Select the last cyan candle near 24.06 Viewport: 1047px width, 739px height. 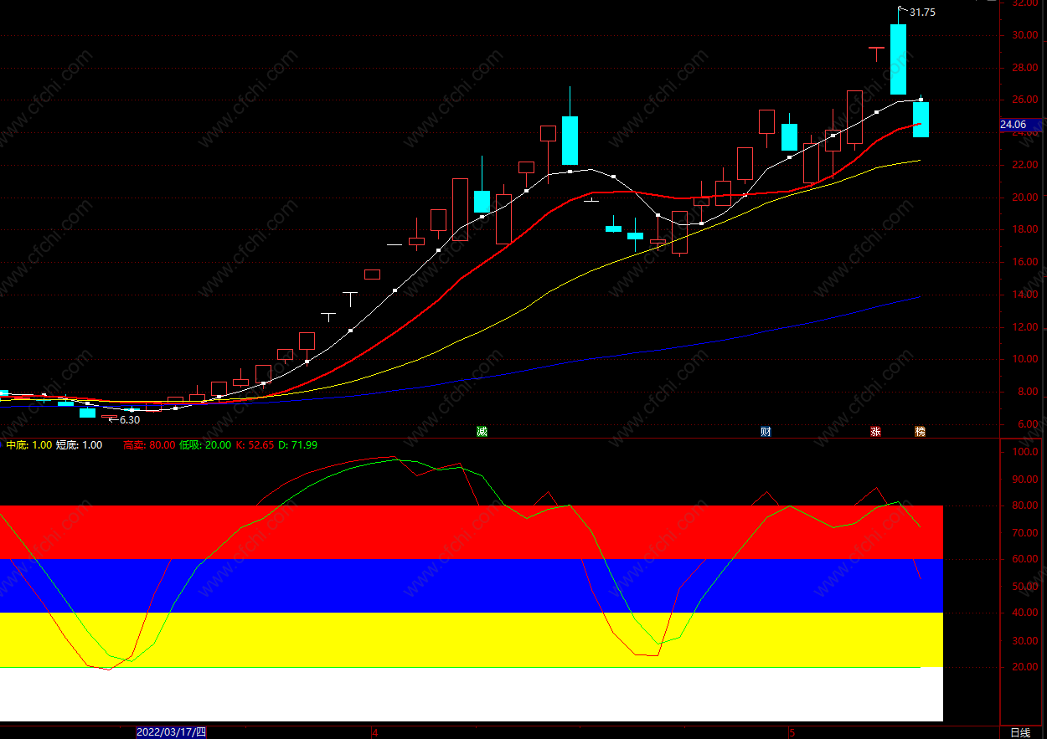click(921, 119)
